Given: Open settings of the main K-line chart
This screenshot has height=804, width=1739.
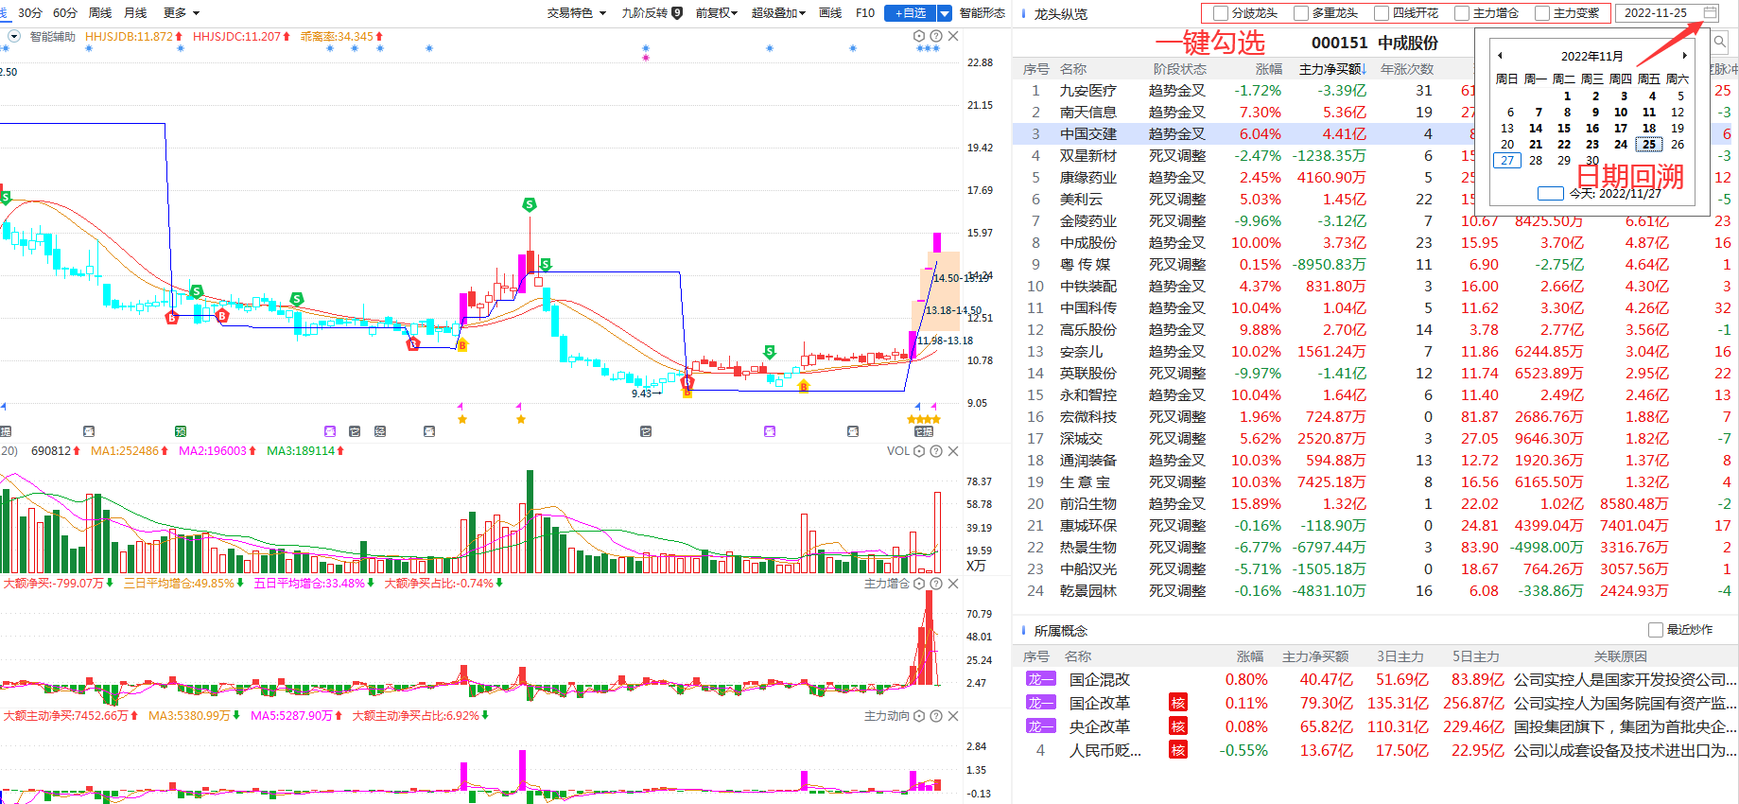Looking at the screenshot, I should pyautogui.click(x=919, y=36).
